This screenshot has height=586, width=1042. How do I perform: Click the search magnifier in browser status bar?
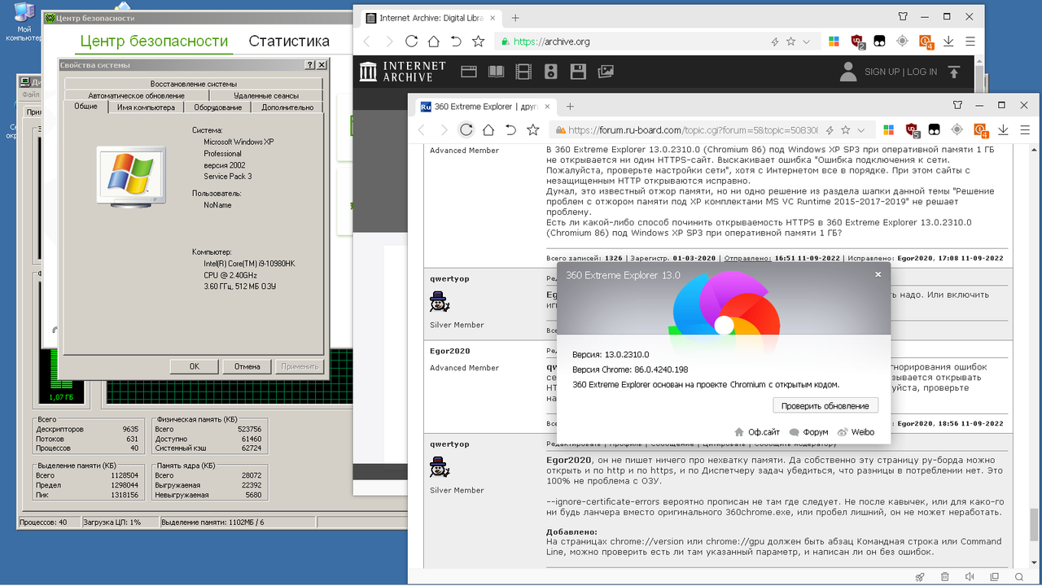pyautogui.click(x=1018, y=577)
